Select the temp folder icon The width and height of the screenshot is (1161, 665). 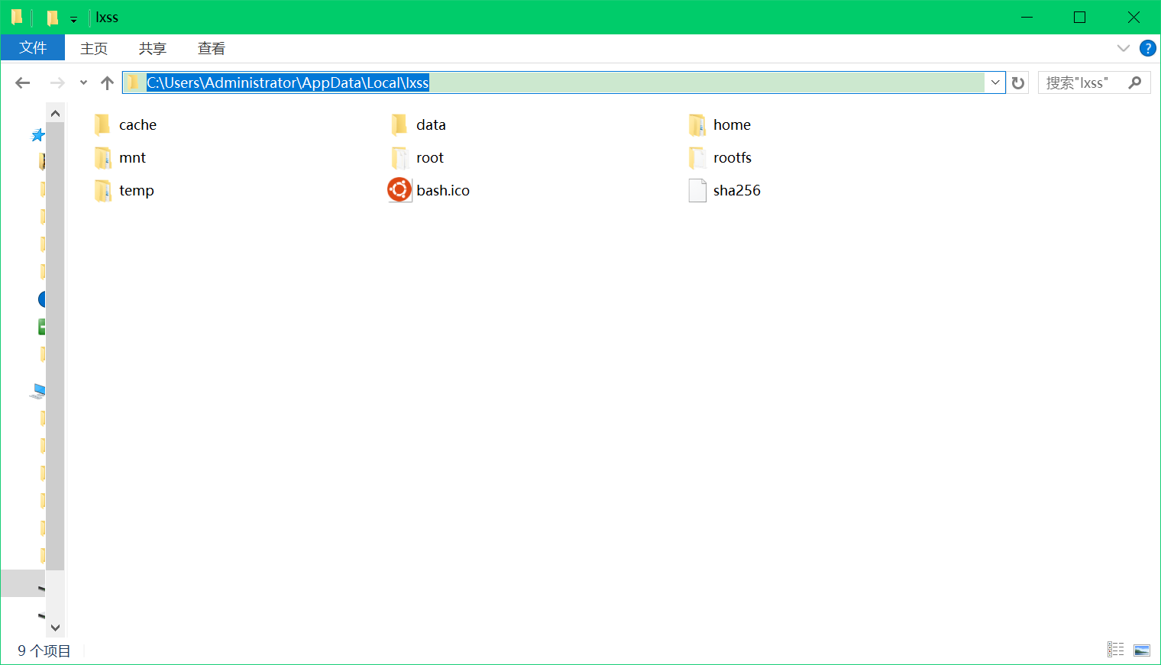point(102,190)
